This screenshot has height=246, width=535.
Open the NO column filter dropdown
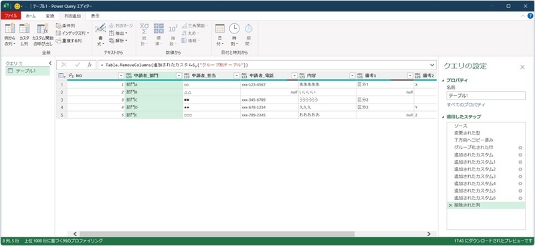(x=121, y=76)
